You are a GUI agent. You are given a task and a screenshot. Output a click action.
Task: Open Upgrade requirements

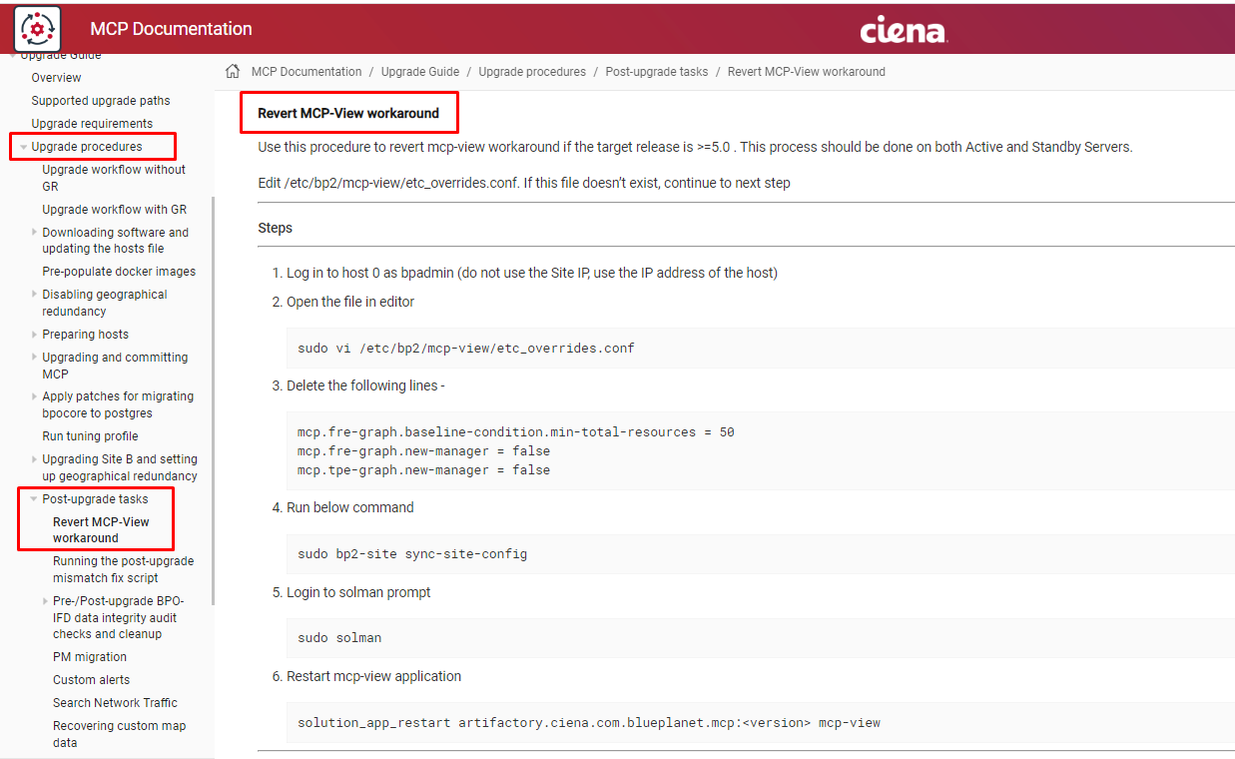tap(90, 123)
